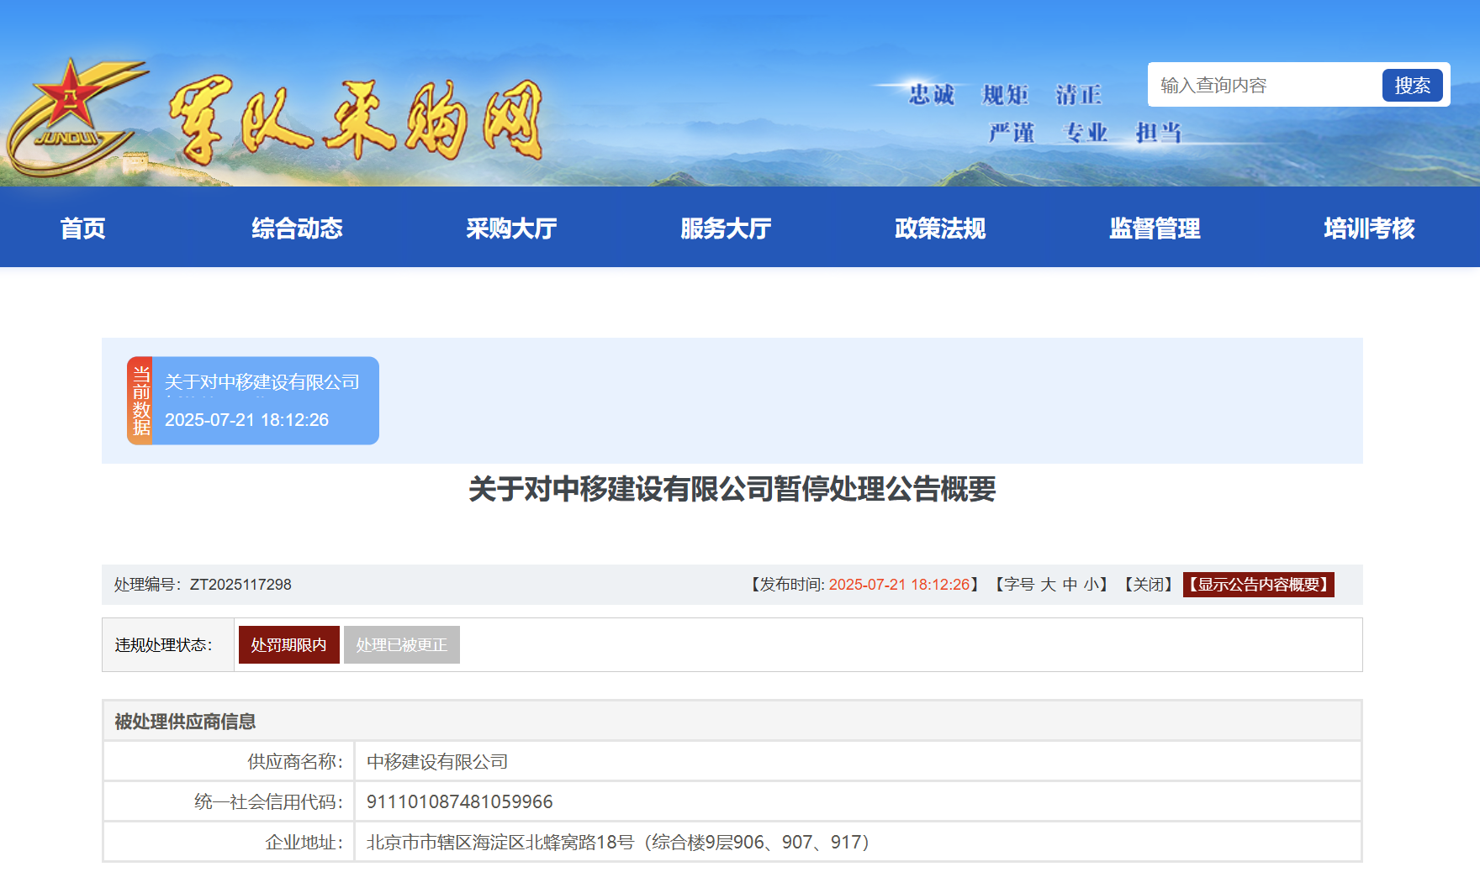Click 显示公告内容概要 button
Image resolution: width=1480 pixels, height=872 pixels.
(x=1258, y=584)
